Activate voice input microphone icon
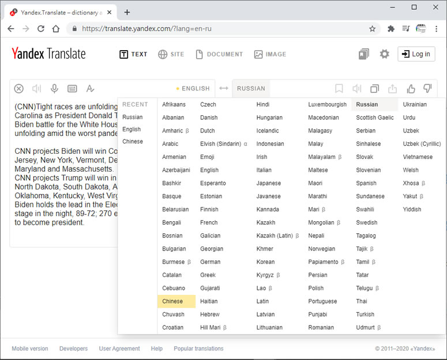The height and width of the screenshot is (360, 447). [x=54, y=89]
